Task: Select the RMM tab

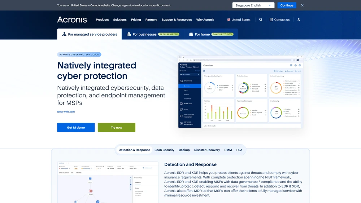Action: tap(228, 150)
